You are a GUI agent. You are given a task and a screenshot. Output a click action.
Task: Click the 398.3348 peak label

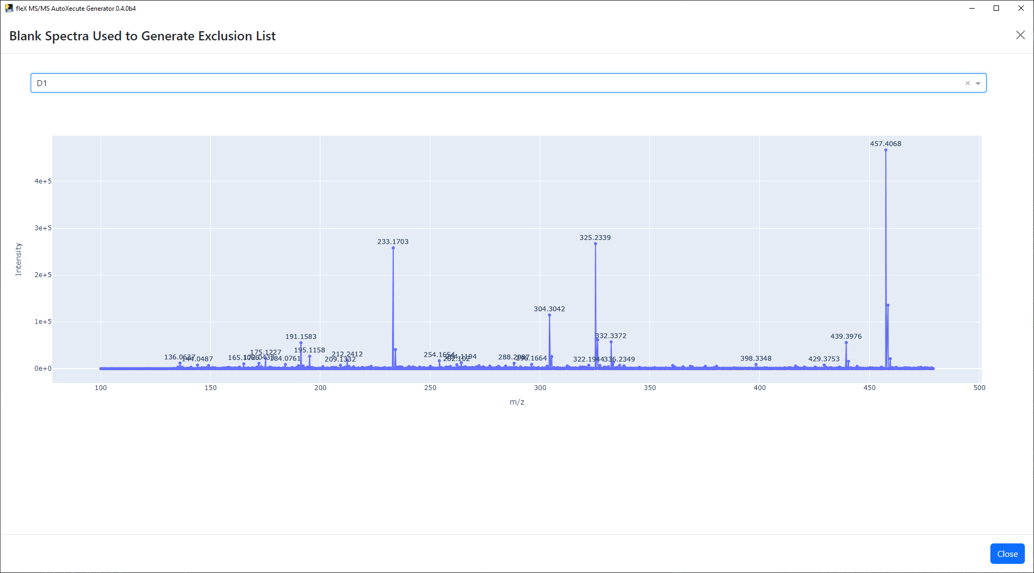[756, 358]
